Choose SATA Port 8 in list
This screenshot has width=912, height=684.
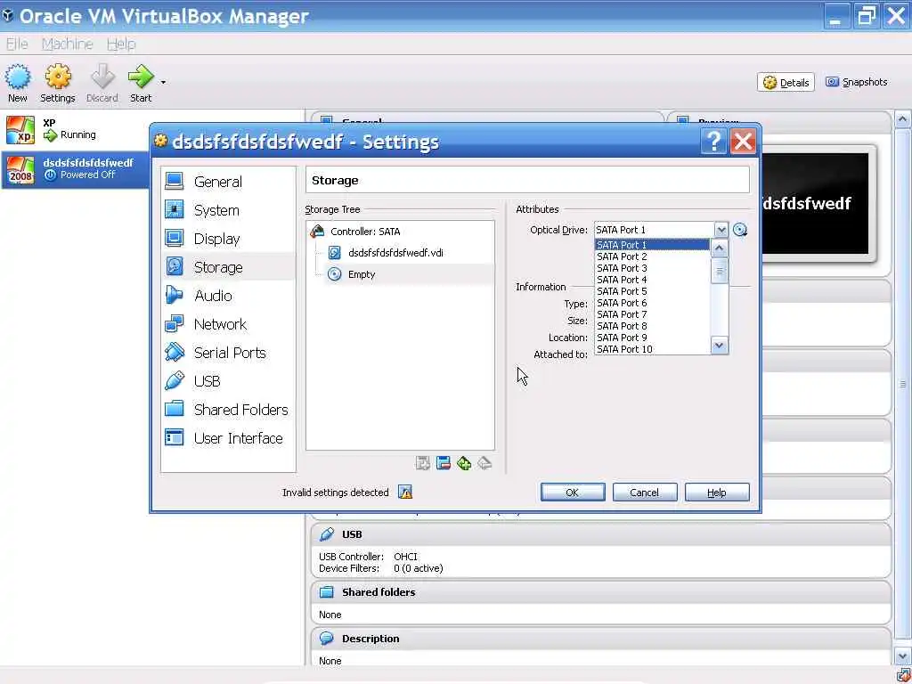point(652,326)
